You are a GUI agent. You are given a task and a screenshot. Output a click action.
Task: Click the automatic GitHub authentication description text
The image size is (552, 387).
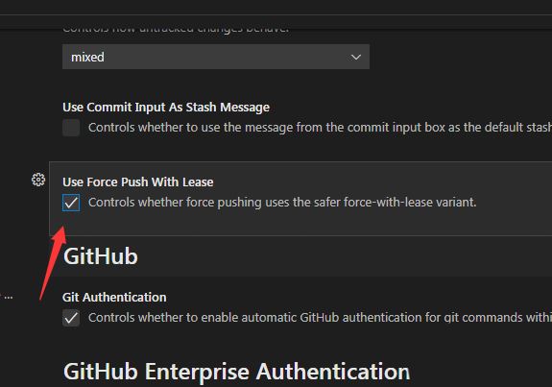(x=320, y=318)
